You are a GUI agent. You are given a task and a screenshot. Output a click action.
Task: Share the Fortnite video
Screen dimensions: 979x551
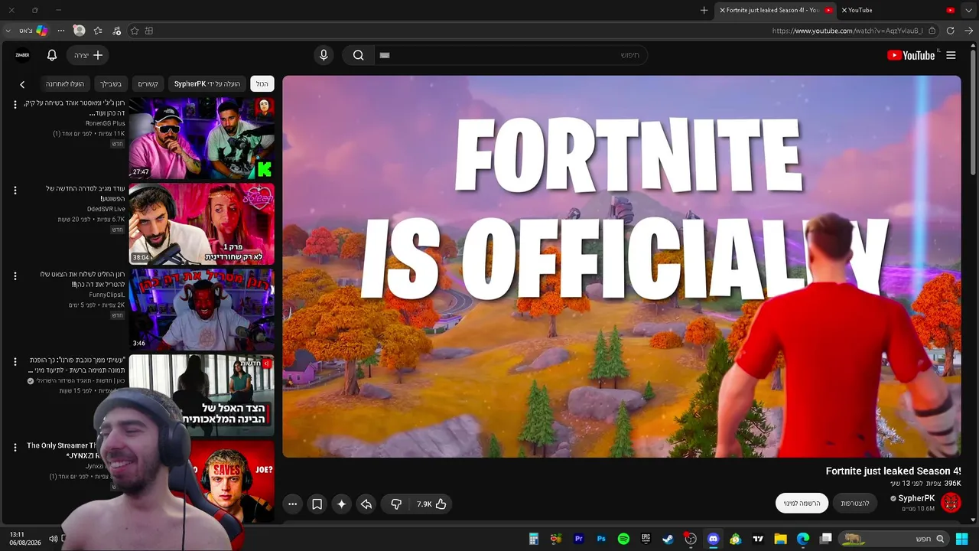point(366,504)
